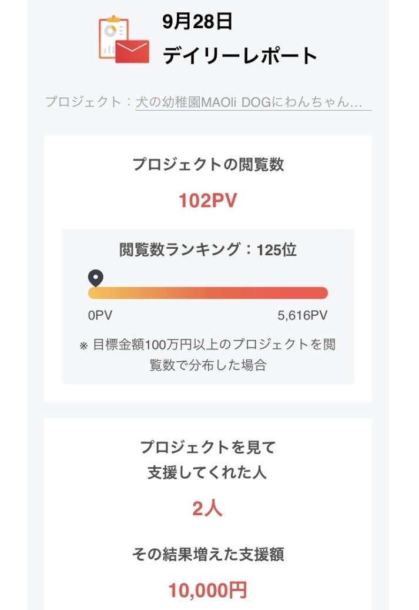419x610 pixels.
Task: Click the 10,000円 amount
Action: (208, 590)
